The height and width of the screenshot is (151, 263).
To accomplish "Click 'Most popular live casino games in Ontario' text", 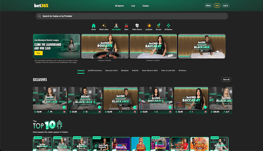I will (x=50, y=132).
